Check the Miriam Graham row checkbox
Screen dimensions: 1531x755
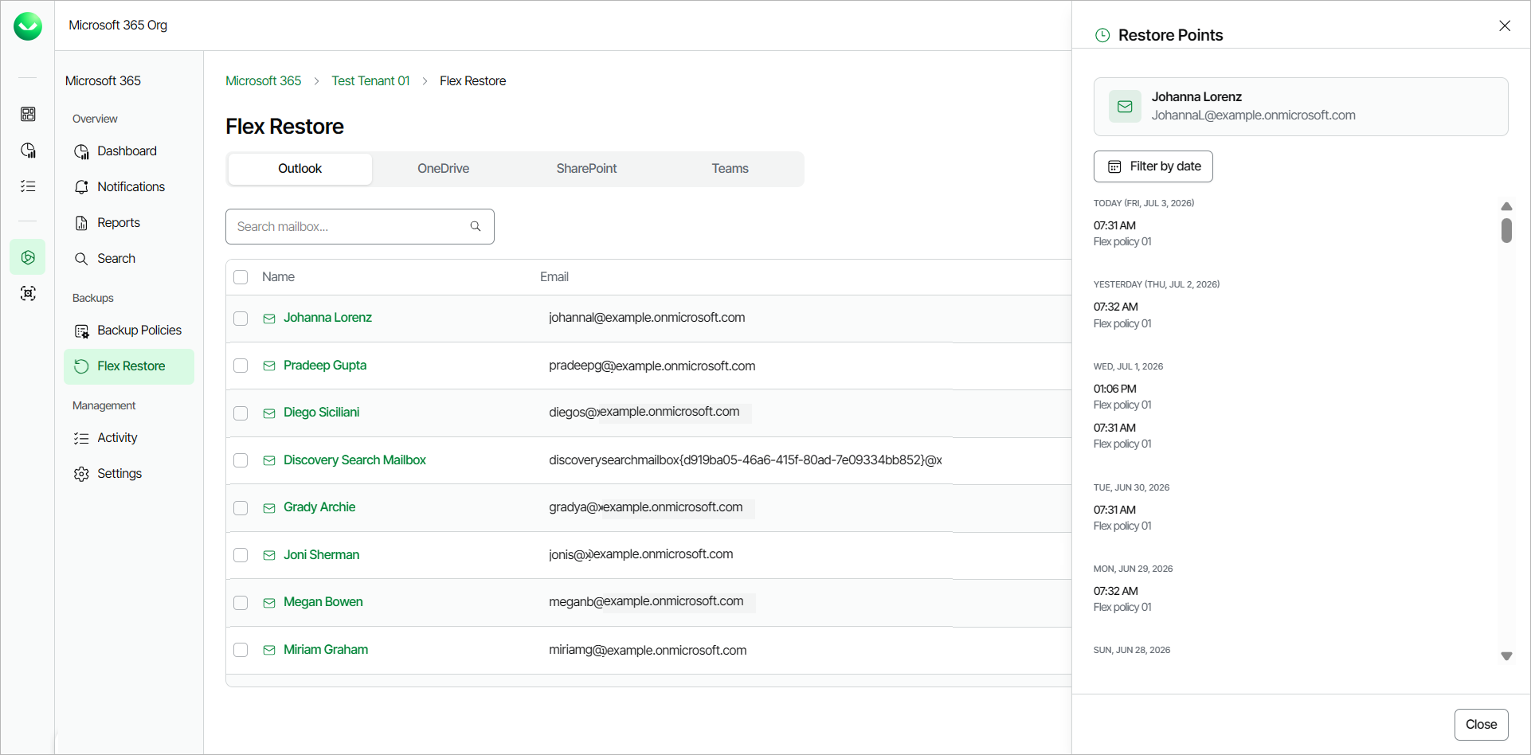click(241, 650)
